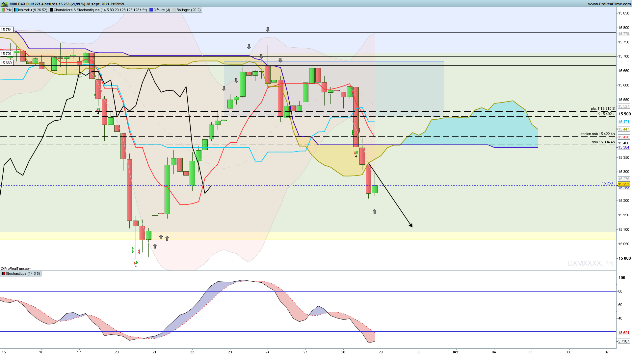Click the bold 15 500 price axis level

click(624, 114)
